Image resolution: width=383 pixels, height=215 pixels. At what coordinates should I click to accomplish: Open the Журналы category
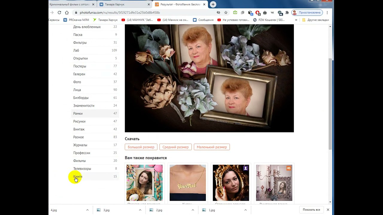(95, 145)
